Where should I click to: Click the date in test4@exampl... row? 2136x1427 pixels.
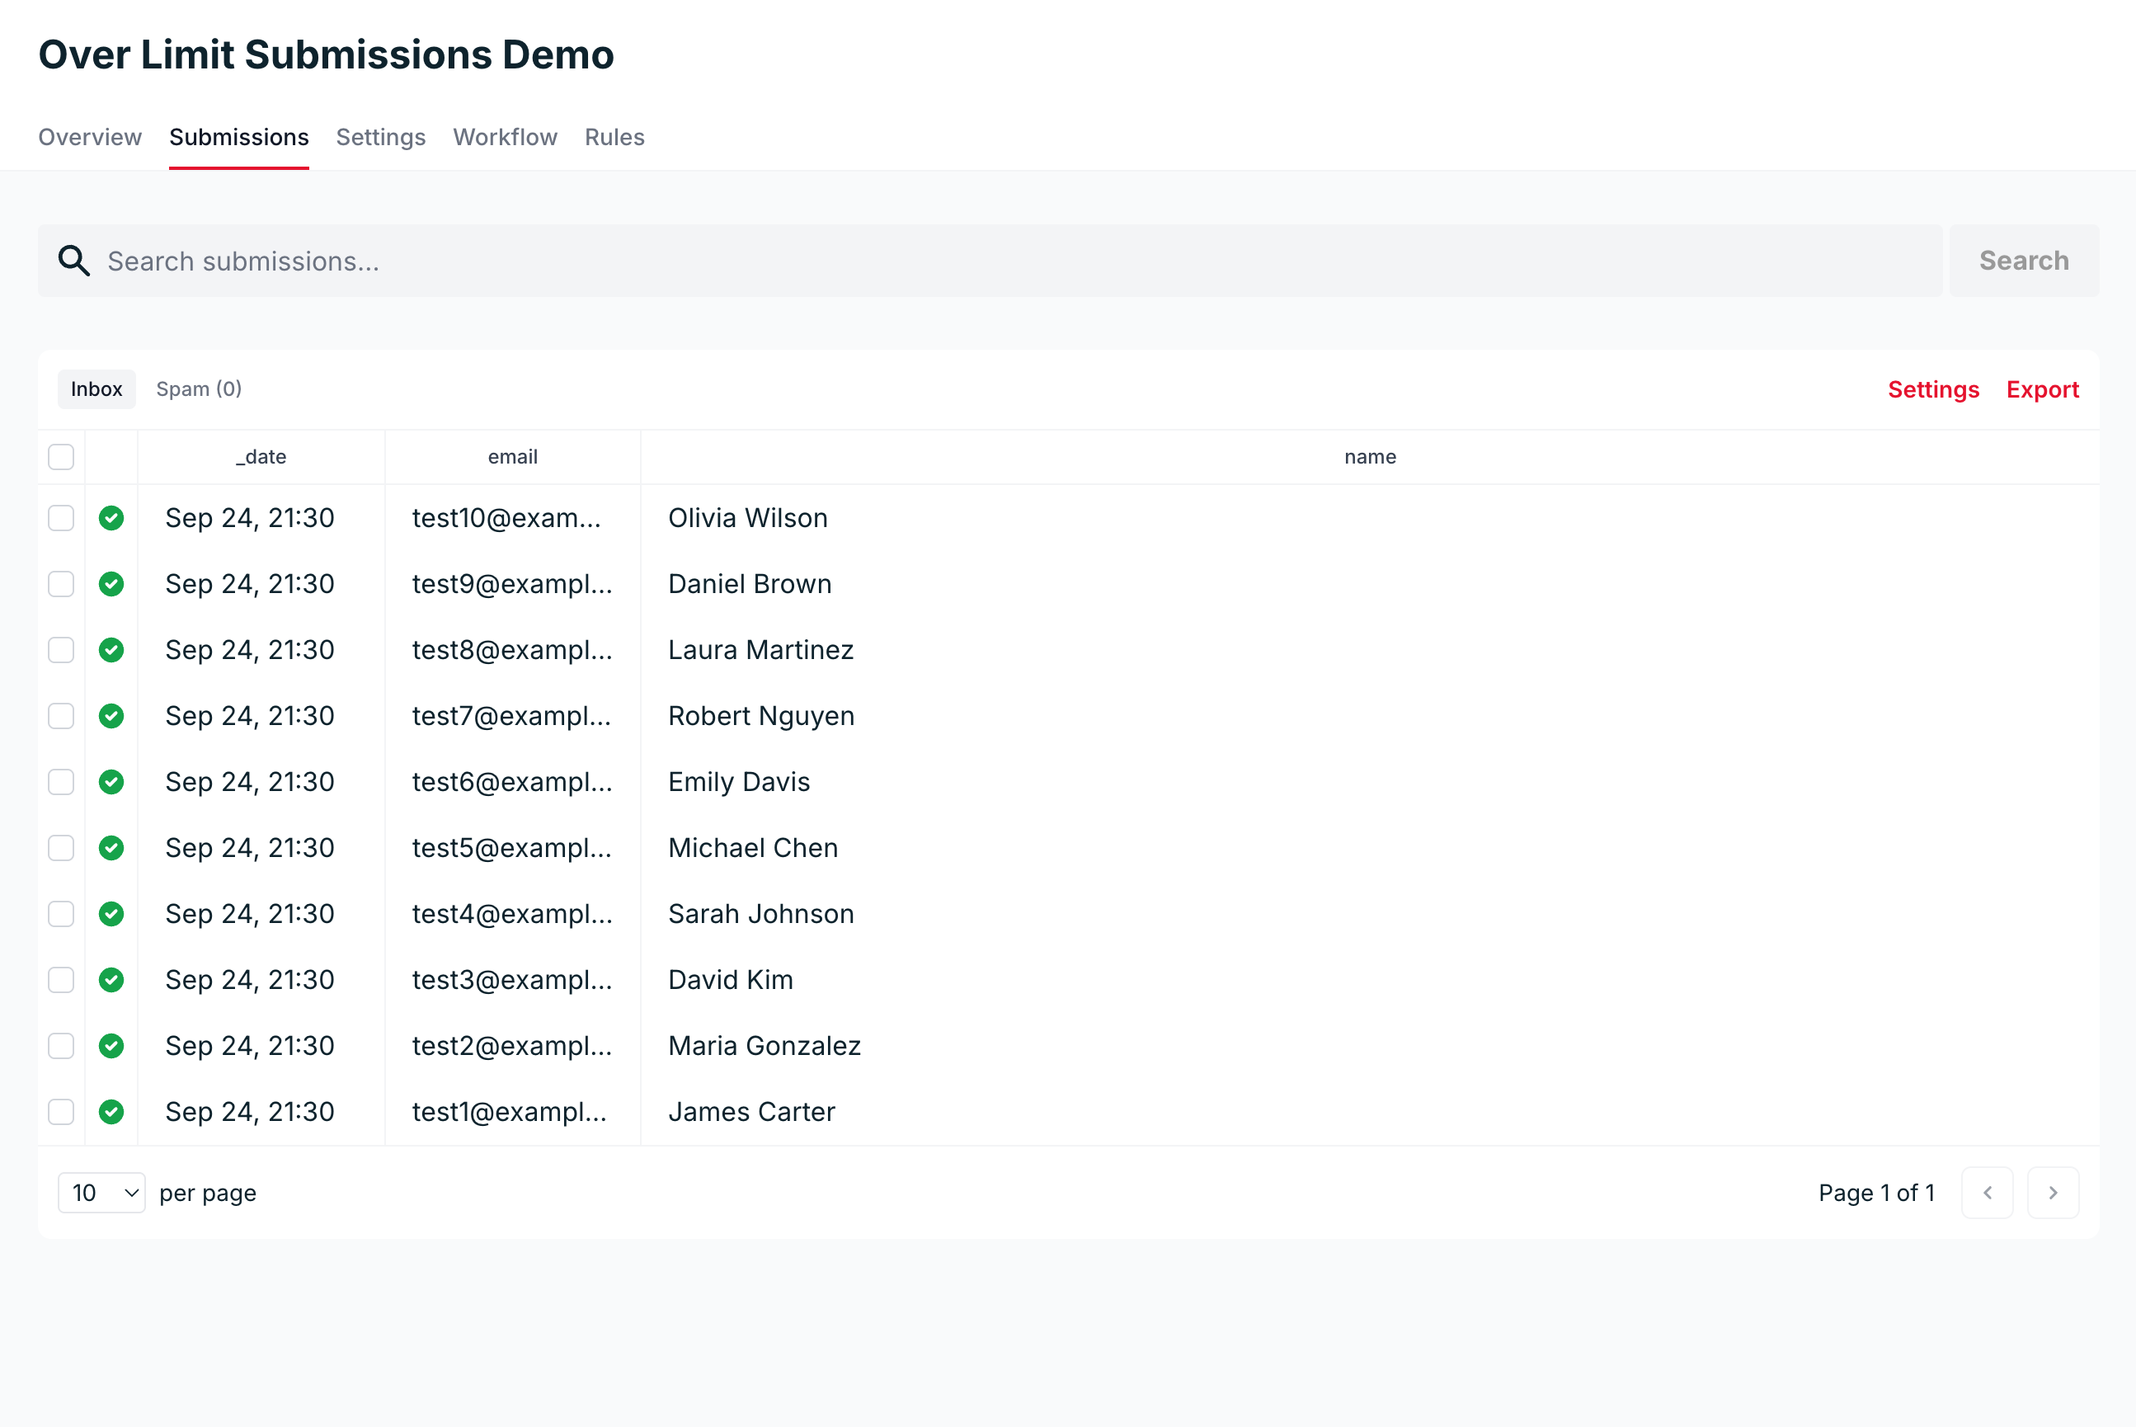pos(250,914)
